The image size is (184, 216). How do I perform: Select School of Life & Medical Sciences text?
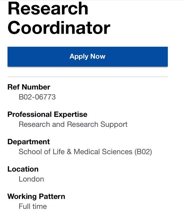[76, 152]
